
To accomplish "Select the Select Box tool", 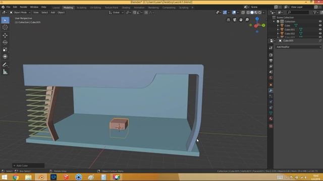I will (x=5, y=20).
